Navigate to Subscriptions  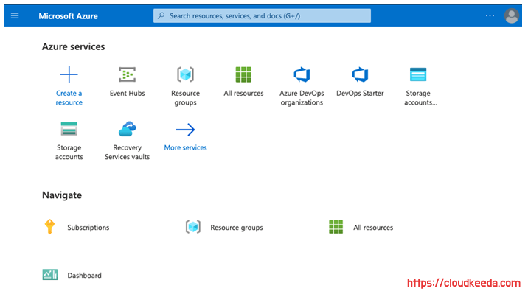point(88,228)
